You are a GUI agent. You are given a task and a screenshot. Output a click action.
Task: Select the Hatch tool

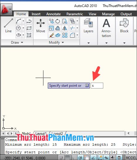tap(29, 35)
